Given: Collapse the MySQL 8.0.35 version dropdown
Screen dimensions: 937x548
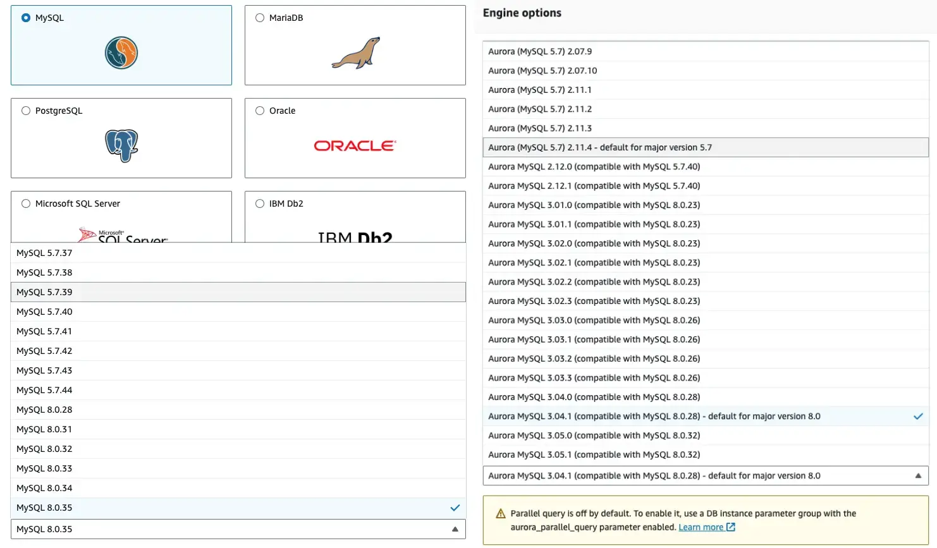Looking at the screenshot, I should (455, 528).
